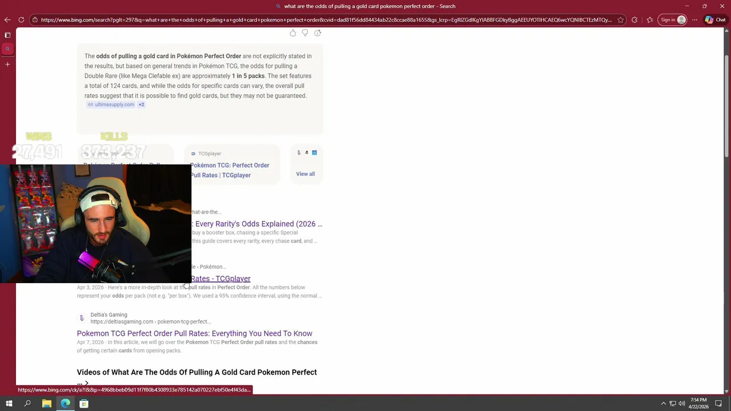Click the vertical page scrollbar thumb
The height and width of the screenshot is (411, 731).
click(x=726, y=106)
